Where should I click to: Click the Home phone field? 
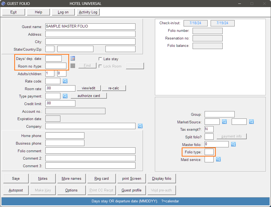[x=65, y=135]
